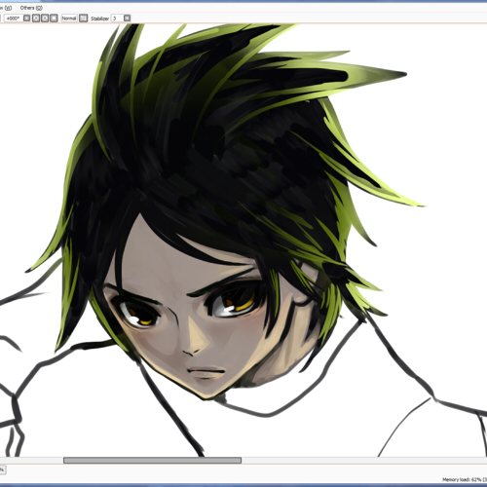This screenshot has height=487, width=487.
Task: Click the horizontal canvas scrollbar thumb
Action: coord(152,460)
